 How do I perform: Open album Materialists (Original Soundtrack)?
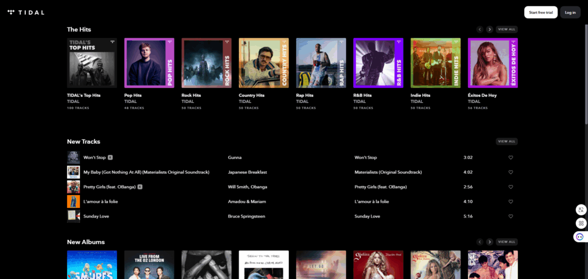(x=388, y=172)
